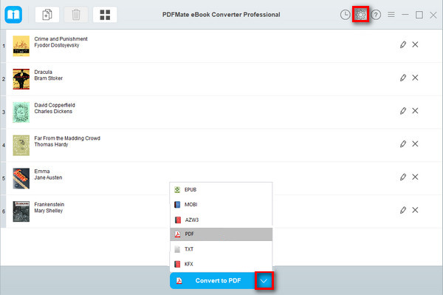Remove Far From the Madding Crowd

(x=415, y=143)
